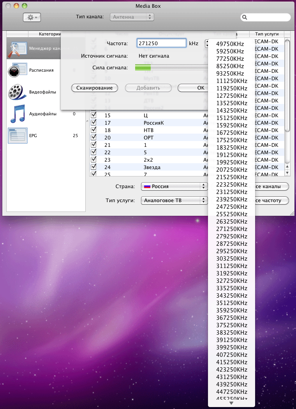Open the Channel Manager sidebar icon

point(17,49)
